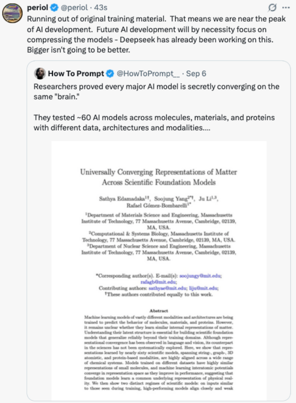
Task: Click the Sep 6 quoted post date
Action: 196,73
